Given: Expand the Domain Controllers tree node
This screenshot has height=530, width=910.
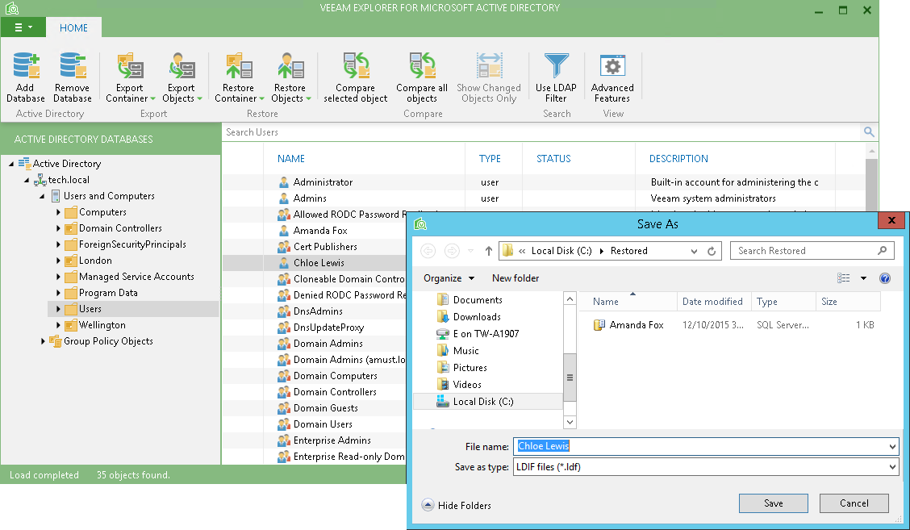Looking at the screenshot, I should click(58, 229).
